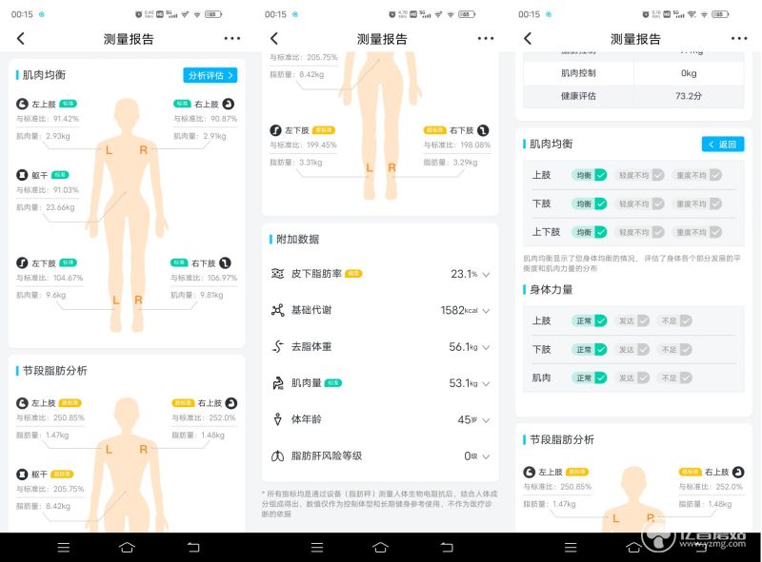Viewport: 762px width, 562px height.
Task: Tap the Android home key on the left screen
Action: [127, 548]
